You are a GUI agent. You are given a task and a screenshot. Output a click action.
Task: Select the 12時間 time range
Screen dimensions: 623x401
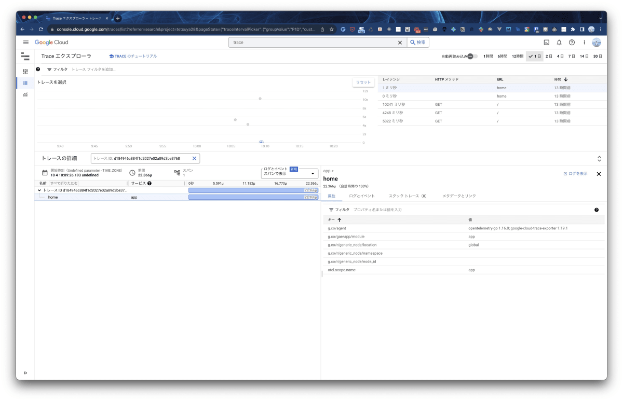pos(518,56)
